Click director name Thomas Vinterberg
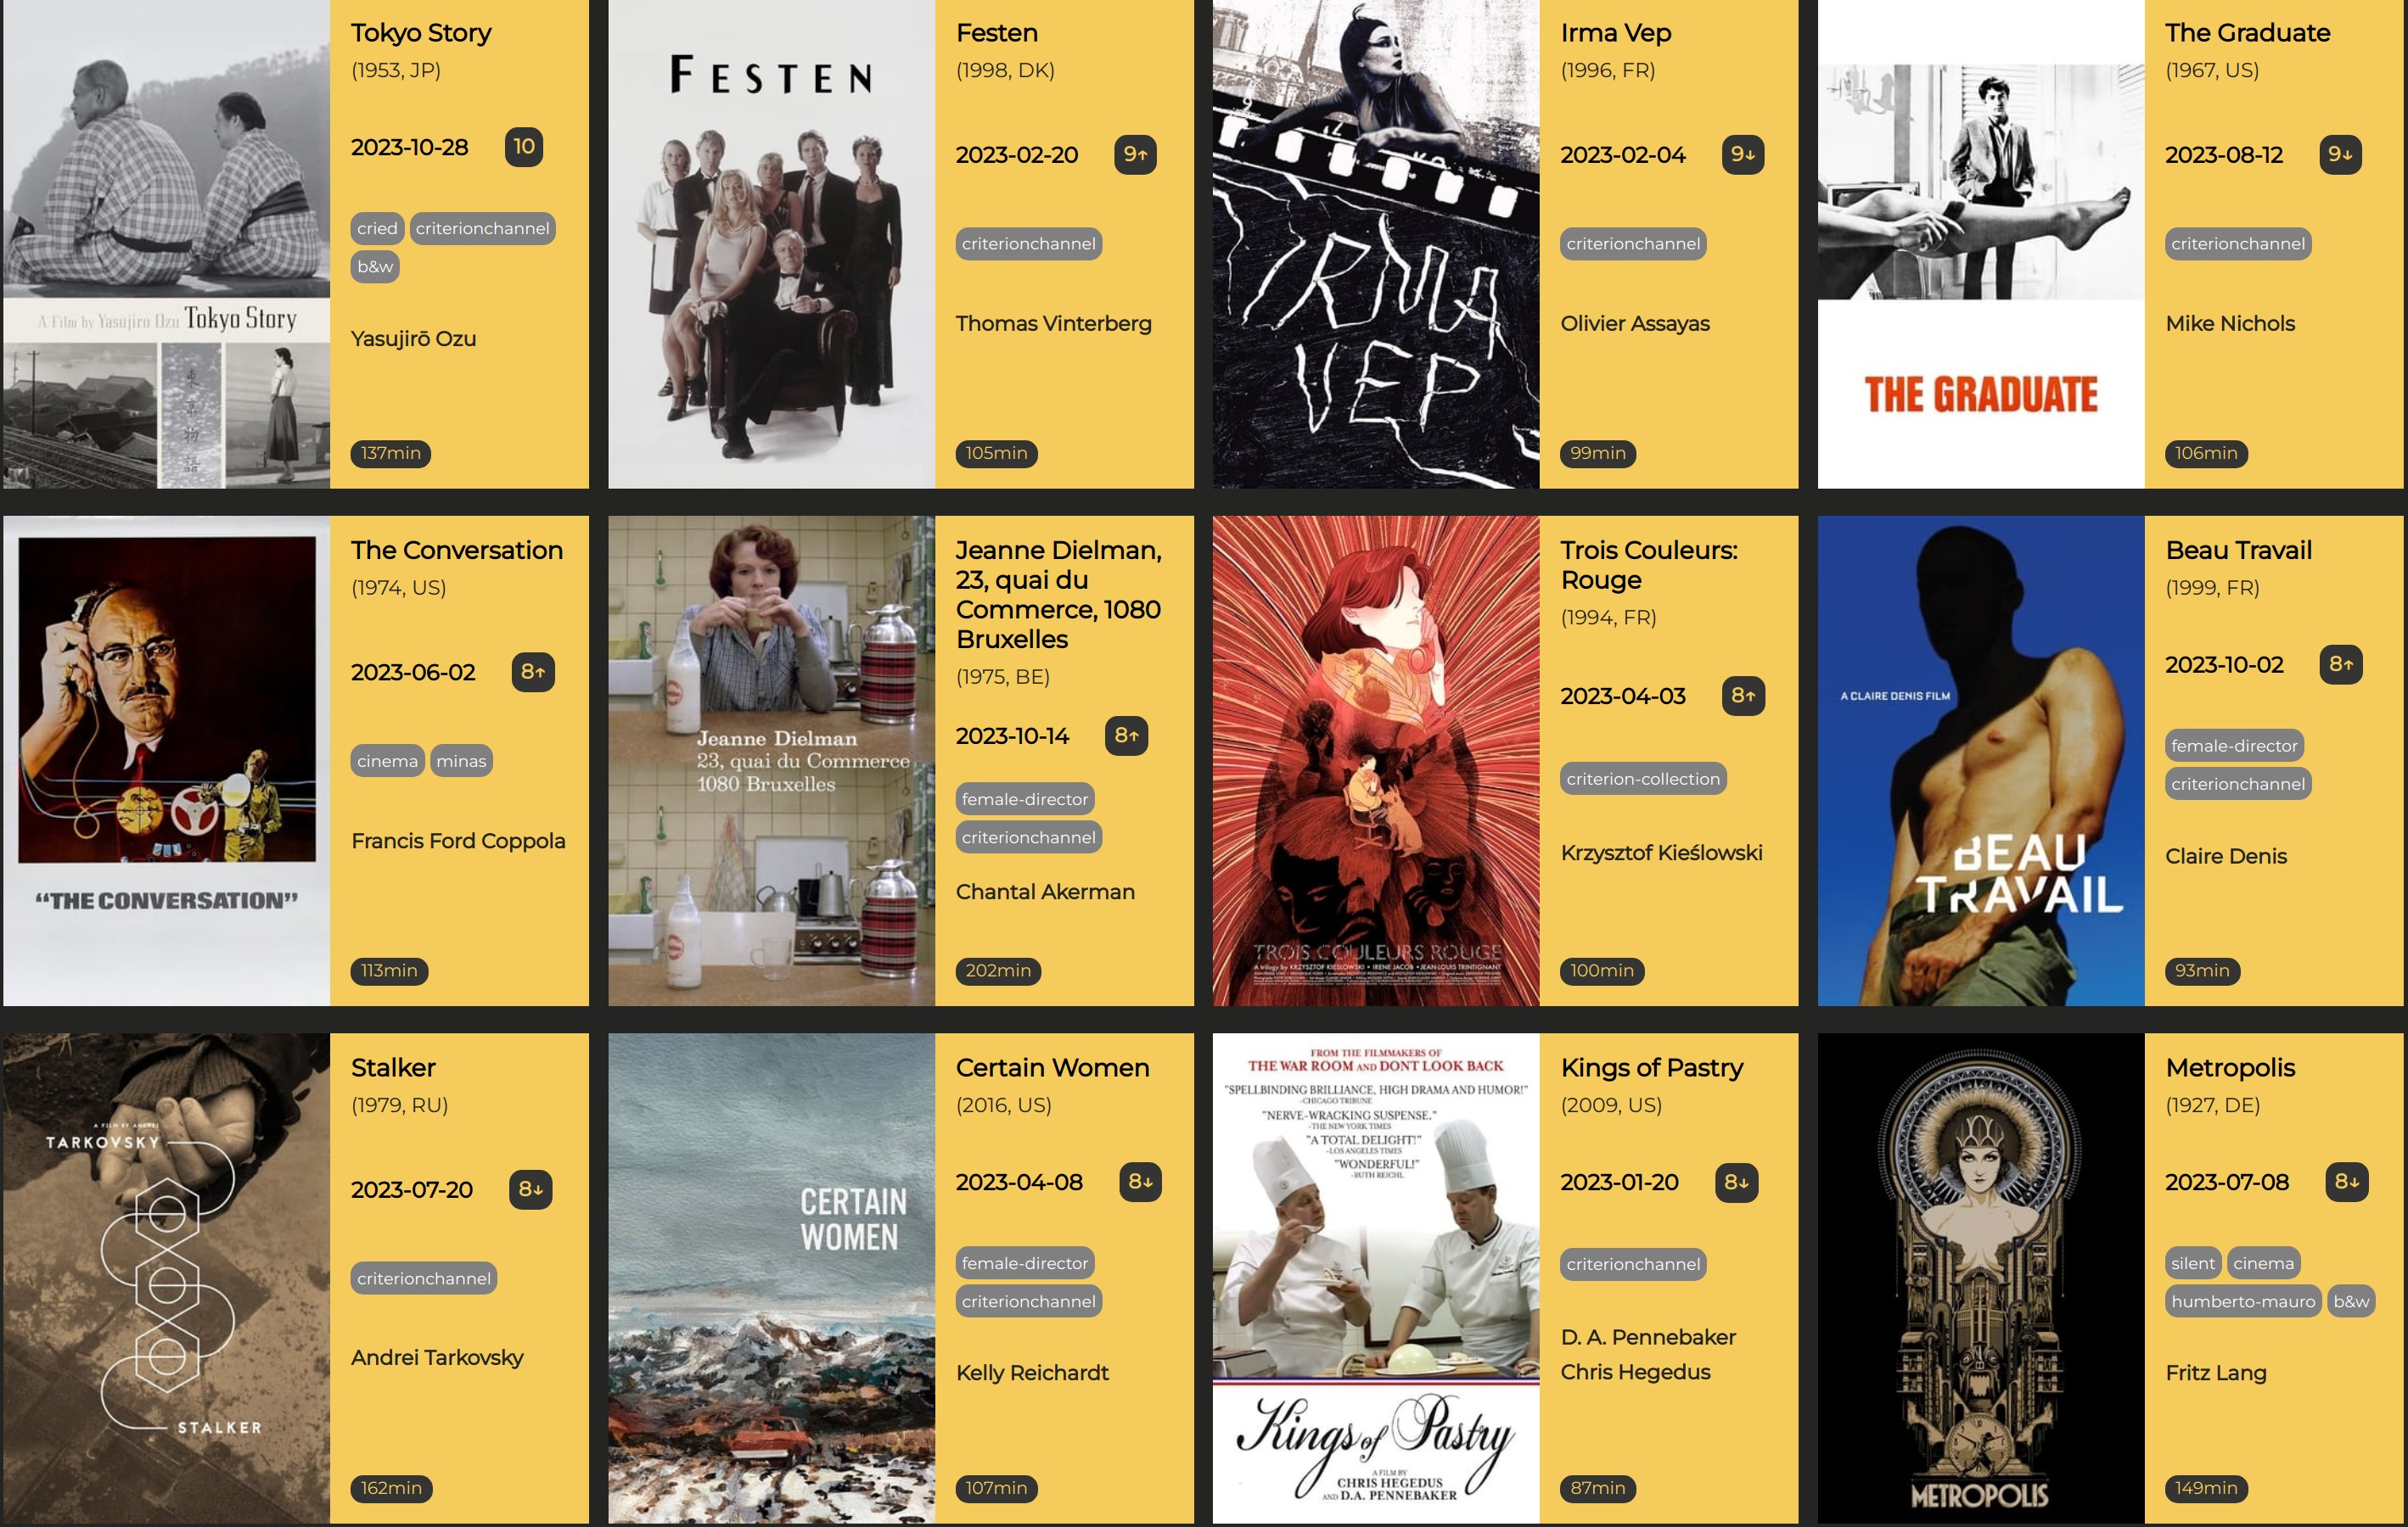Image resolution: width=2408 pixels, height=1527 pixels. pyautogui.click(x=1053, y=324)
